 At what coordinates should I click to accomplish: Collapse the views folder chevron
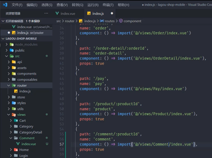(9, 115)
